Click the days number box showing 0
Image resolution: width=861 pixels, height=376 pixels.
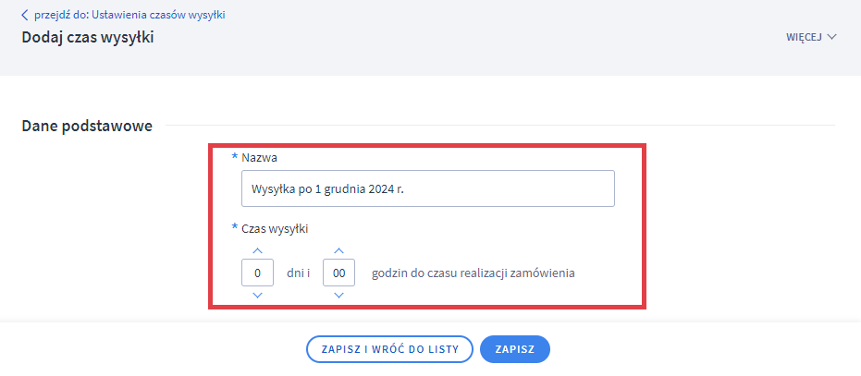pyautogui.click(x=257, y=273)
